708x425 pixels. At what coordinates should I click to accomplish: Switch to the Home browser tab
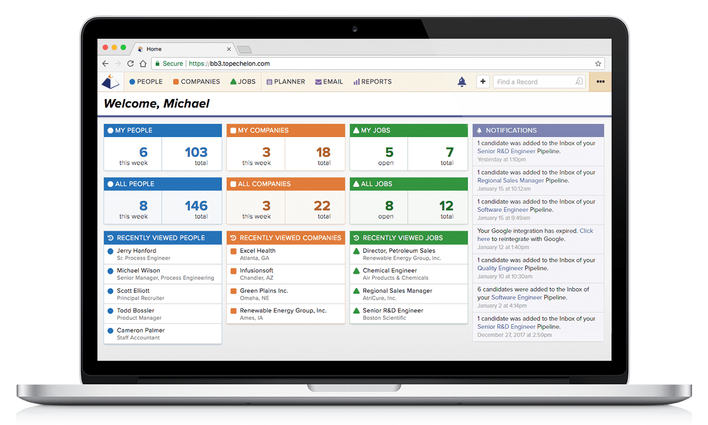click(x=154, y=49)
